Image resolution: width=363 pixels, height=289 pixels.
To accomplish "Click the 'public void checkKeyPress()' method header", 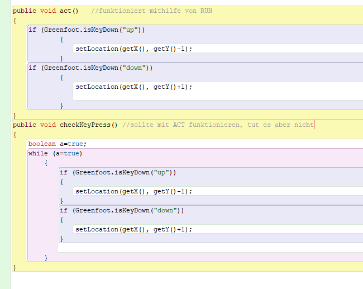I will click(x=65, y=125).
